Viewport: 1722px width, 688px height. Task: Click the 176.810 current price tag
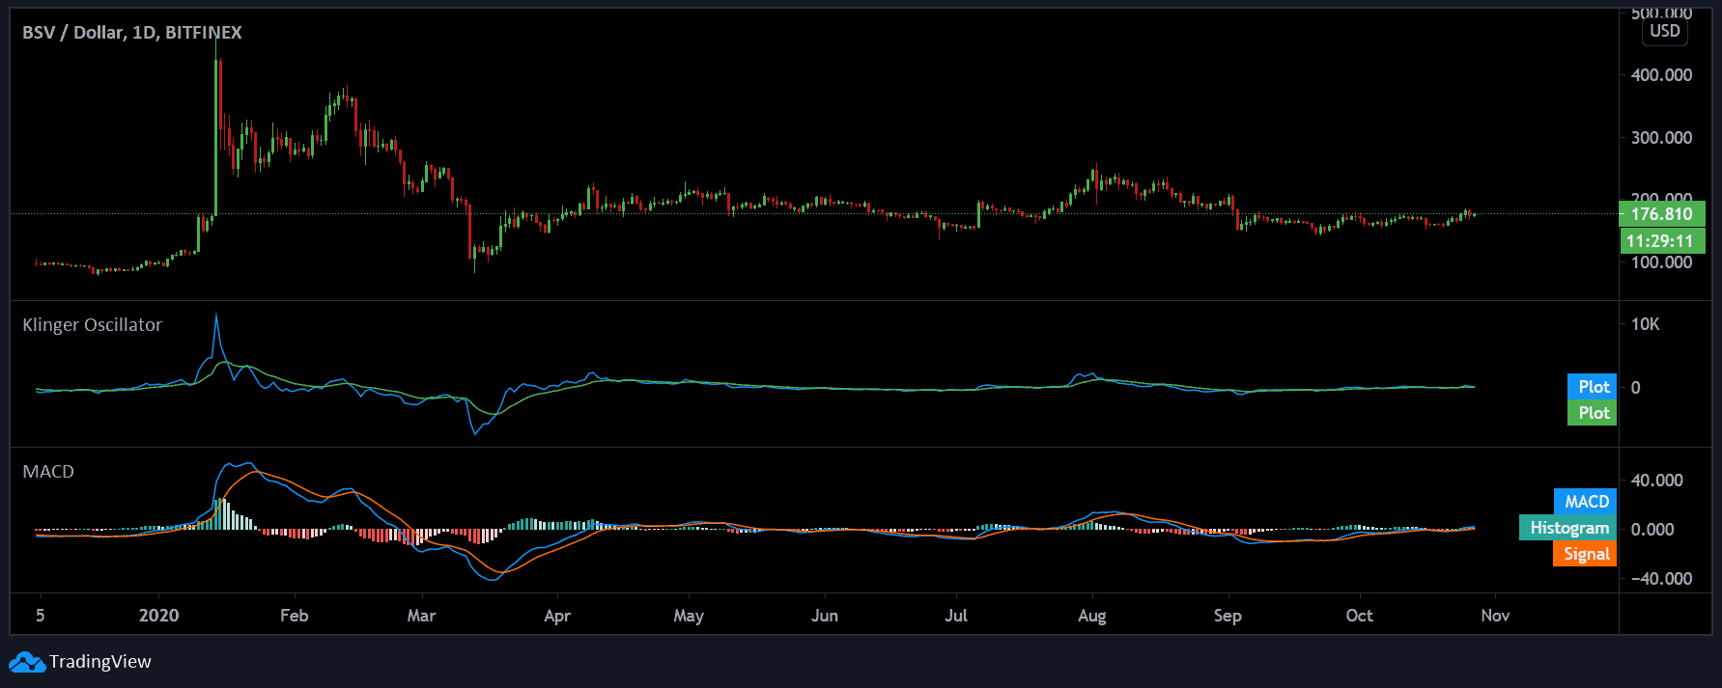pyautogui.click(x=1661, y=214)
